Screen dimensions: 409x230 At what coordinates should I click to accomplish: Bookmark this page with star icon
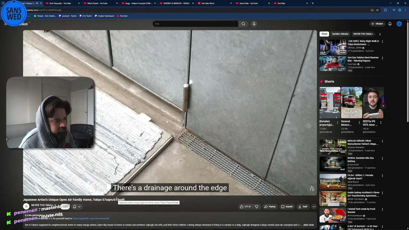pyautogui.click(x=377, y=10)
